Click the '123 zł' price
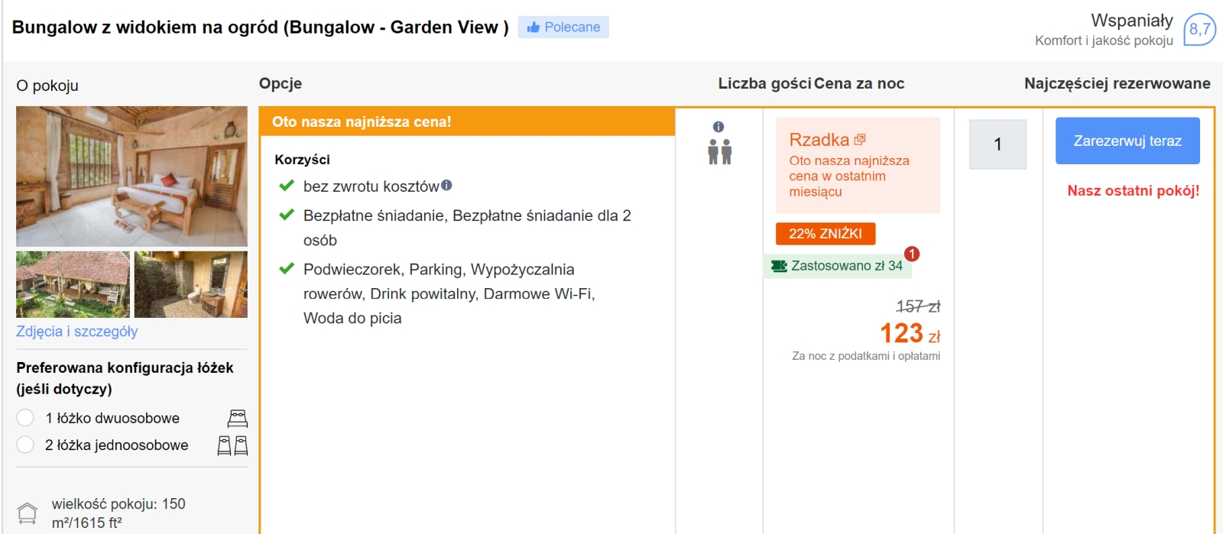This screenshot has height=534, width=1223. pyautogui.click(x=910, y=333)
